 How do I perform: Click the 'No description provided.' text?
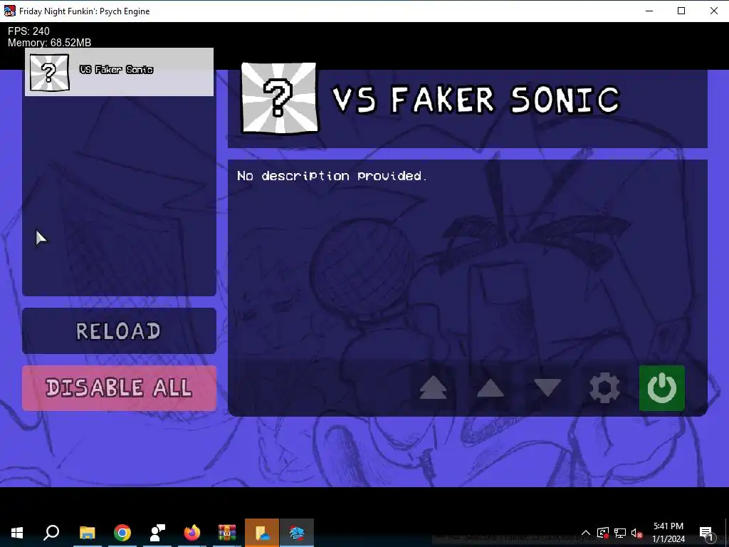[x=332, y=176]
